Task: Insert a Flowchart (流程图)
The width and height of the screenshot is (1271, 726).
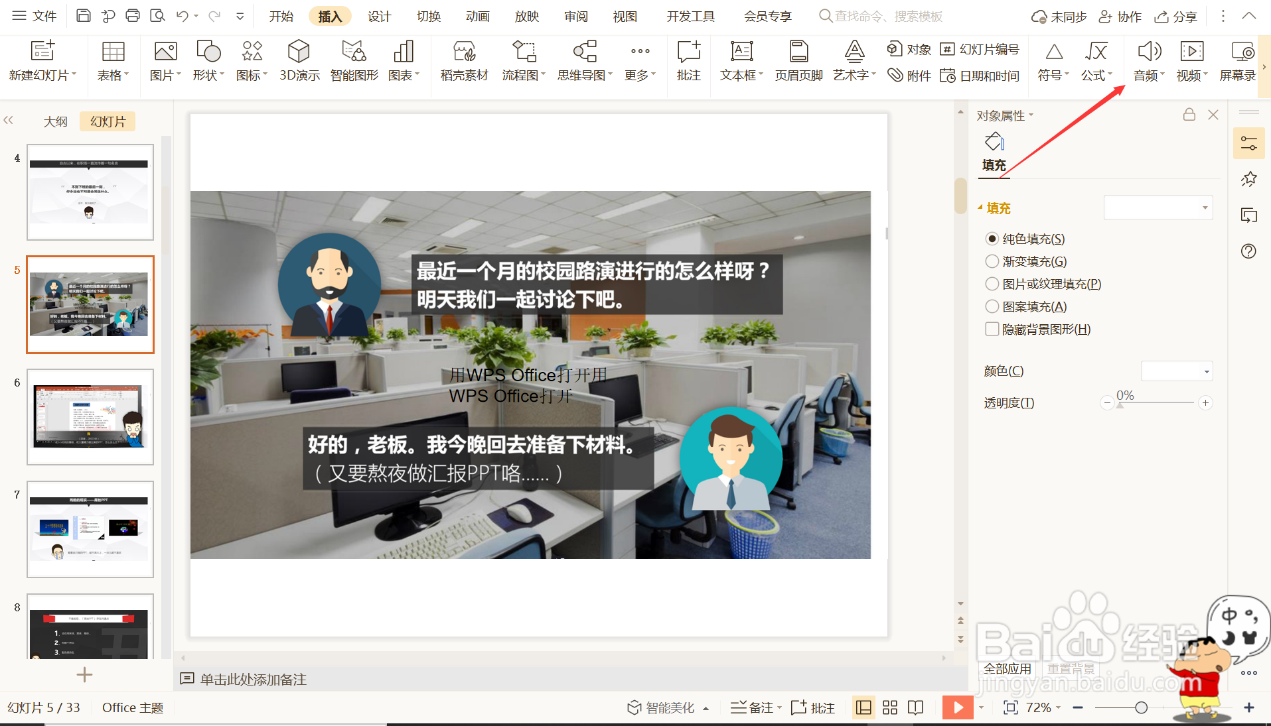Action: (x=524, y=61)
